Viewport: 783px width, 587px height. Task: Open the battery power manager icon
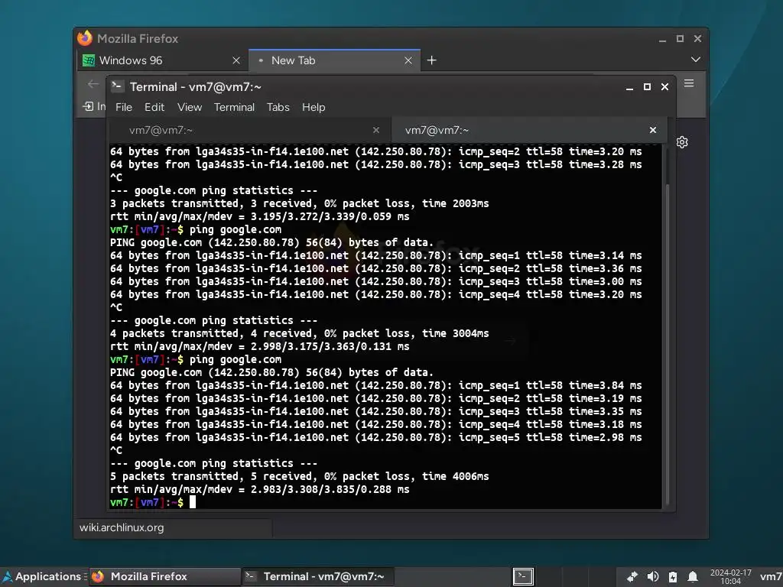[673, 577]
